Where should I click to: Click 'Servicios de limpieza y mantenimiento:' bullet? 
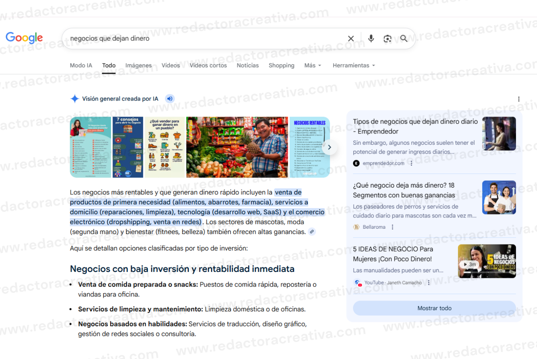click(140, 309)
